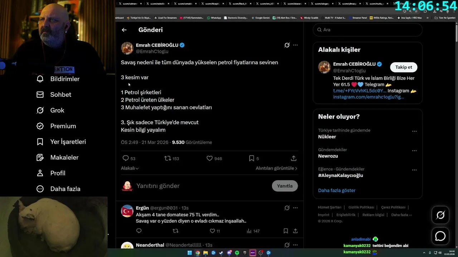Open Sohbet messages in the sidebar

click(54, 95)
